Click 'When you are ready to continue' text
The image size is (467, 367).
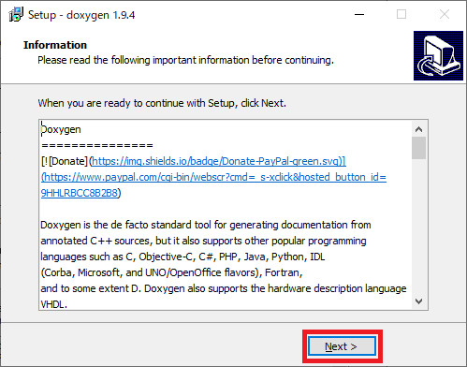(162, 103)
